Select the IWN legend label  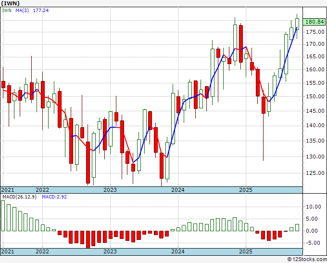(7, 10)
